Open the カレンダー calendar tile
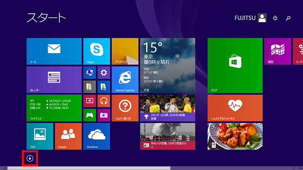Screen dimensions: 303x170 (54, 80)
